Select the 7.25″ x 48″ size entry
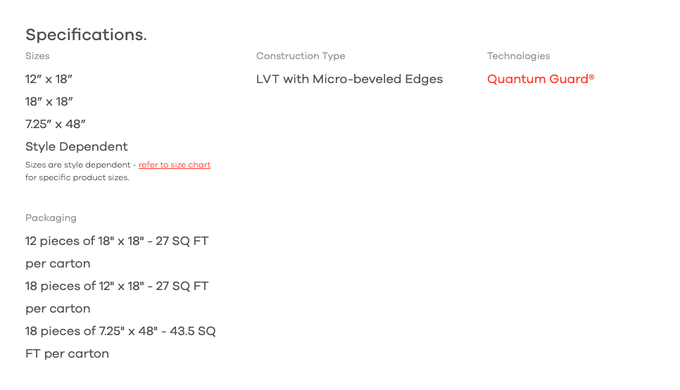The height and width of the screenshot is (390, 680). pos(56,124)
